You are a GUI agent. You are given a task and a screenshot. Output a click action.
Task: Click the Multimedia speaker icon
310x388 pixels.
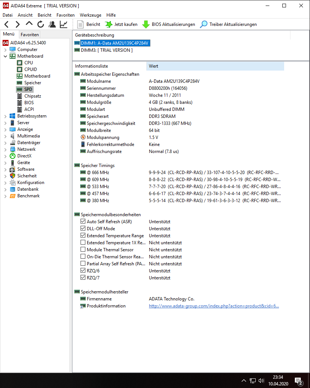12,136
